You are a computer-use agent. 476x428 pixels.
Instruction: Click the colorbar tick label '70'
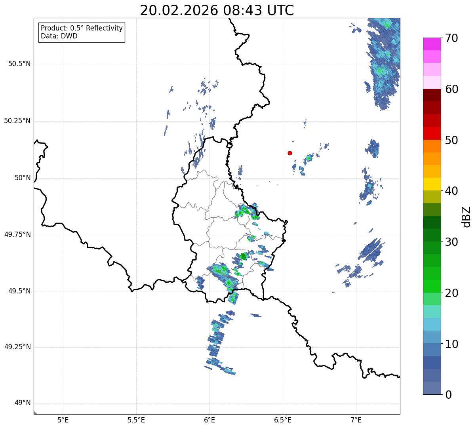click(451, 38)
